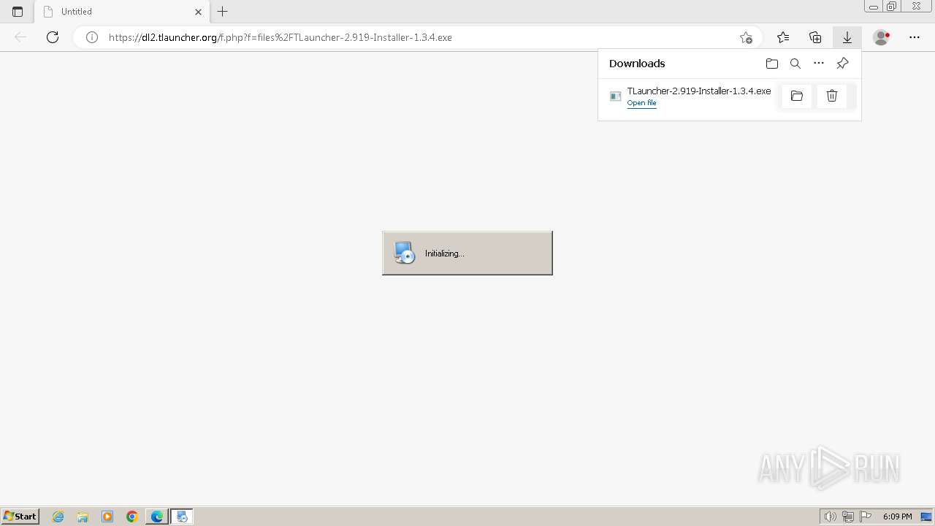The height and width of the screenshot is (526, 935).
Task: Refresh the page
Action: click(x=53, y=37)
